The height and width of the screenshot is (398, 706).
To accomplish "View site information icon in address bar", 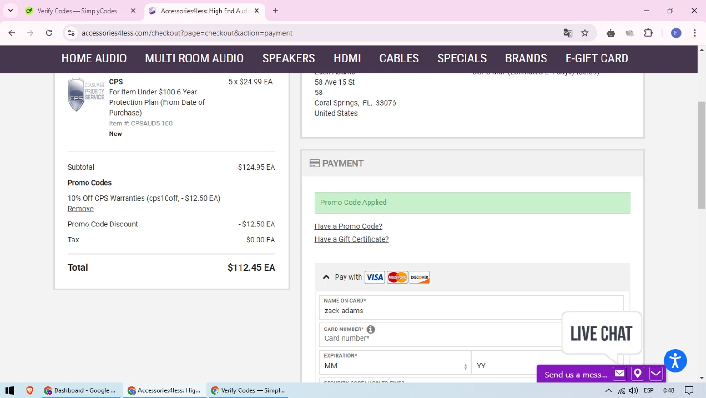I will 71,33.
